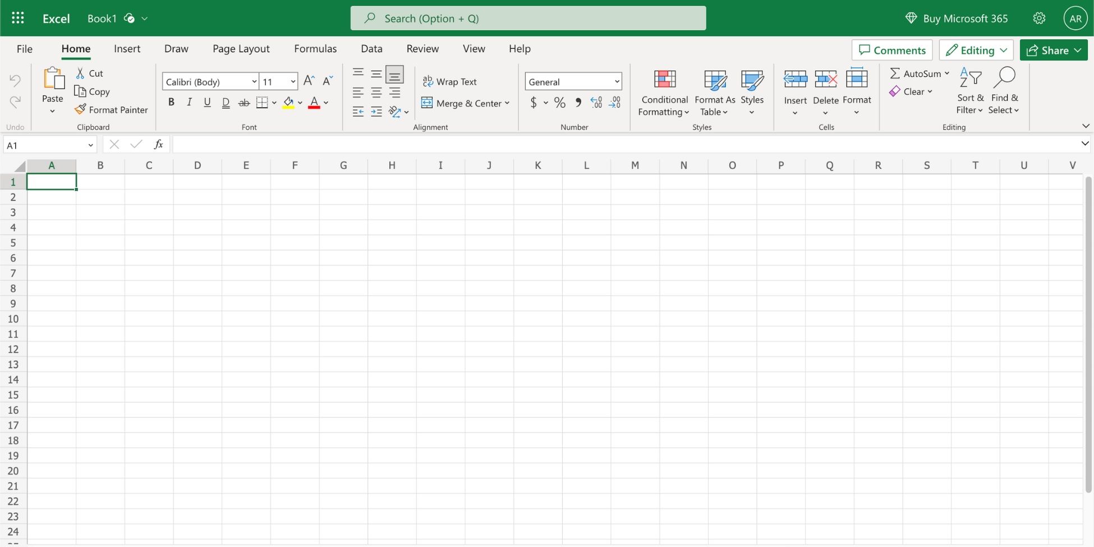Switch to the Page Layout tab

click(x=241, y=49)
